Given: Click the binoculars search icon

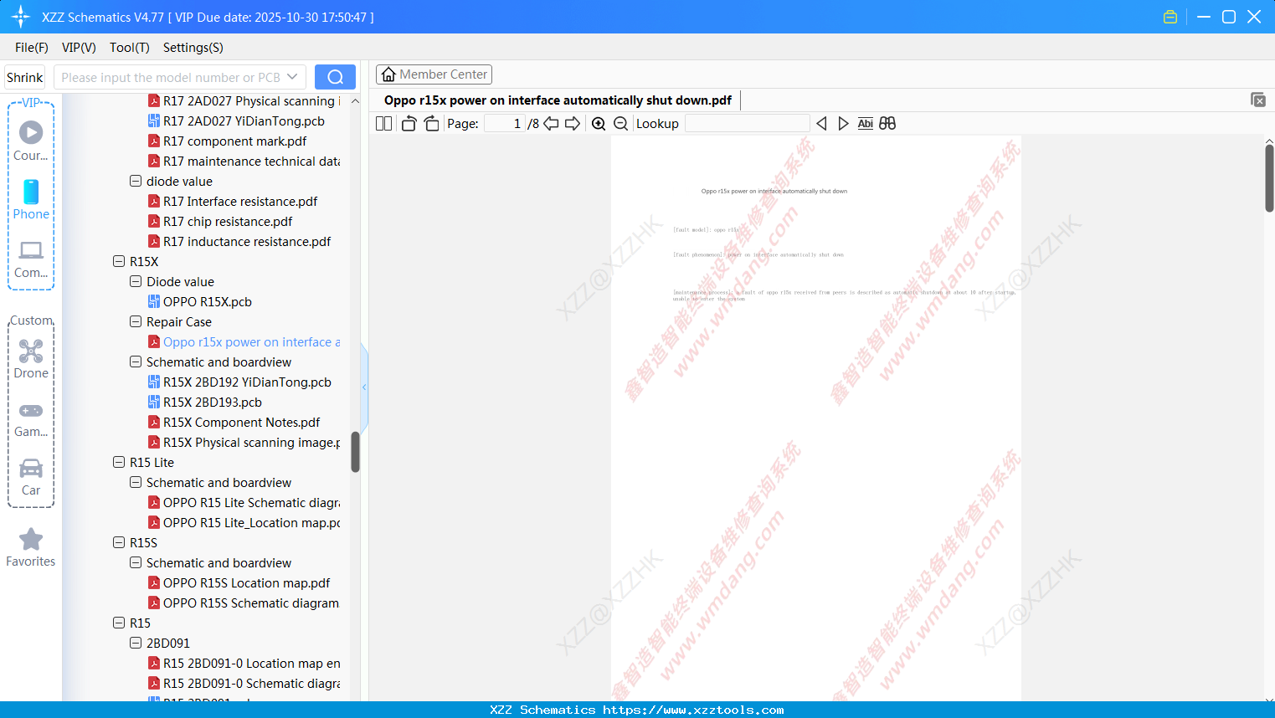Looking at the screenshot, I should [887, 124].
